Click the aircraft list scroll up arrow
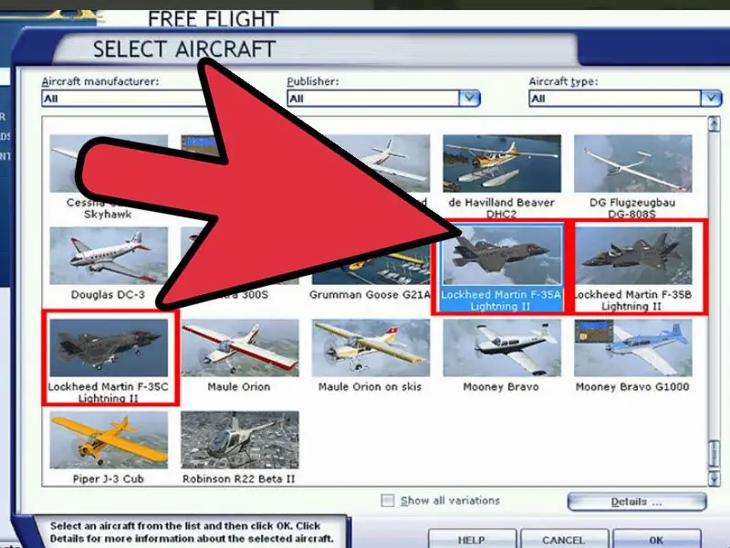 pos(714,123)
